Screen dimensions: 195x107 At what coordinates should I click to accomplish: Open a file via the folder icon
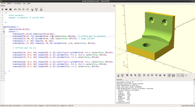(6, 9)
